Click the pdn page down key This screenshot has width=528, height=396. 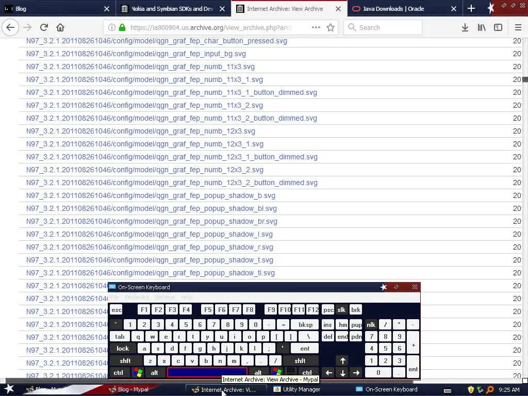pyautogui.click(x=356, y=337)
